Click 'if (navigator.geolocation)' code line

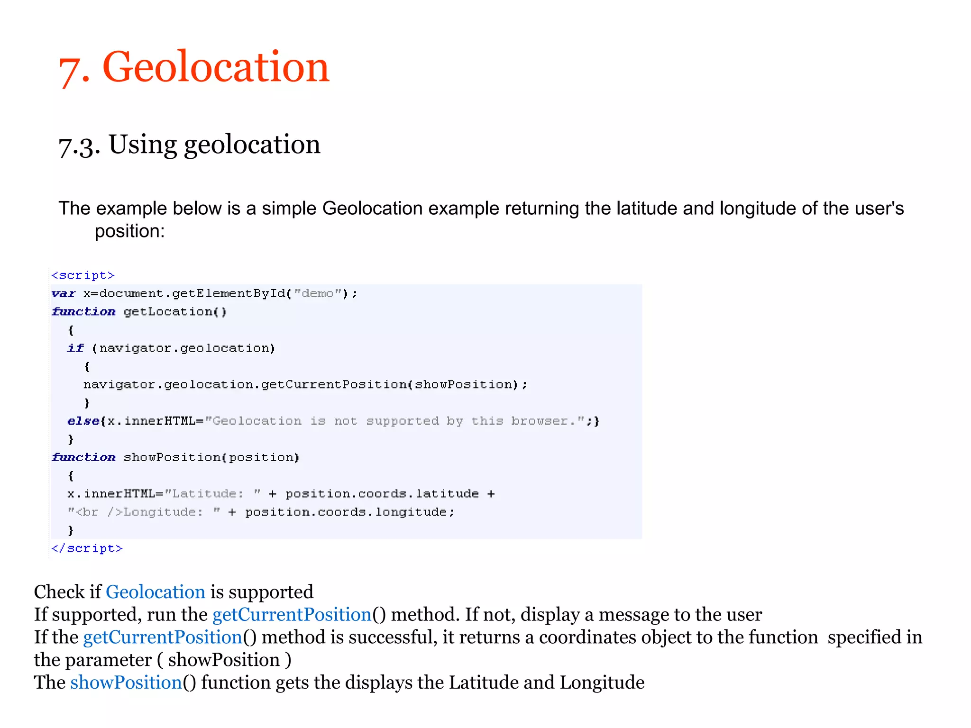point(171,348)
